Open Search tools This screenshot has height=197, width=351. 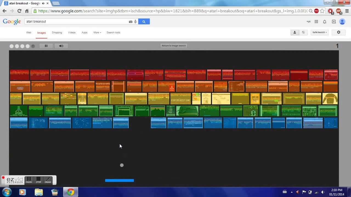tap(114, 33)
